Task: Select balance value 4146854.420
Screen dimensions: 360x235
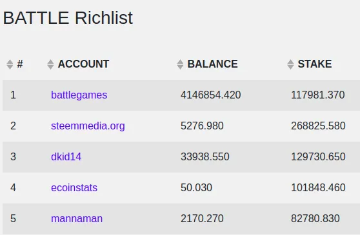Action: point(211,95)
